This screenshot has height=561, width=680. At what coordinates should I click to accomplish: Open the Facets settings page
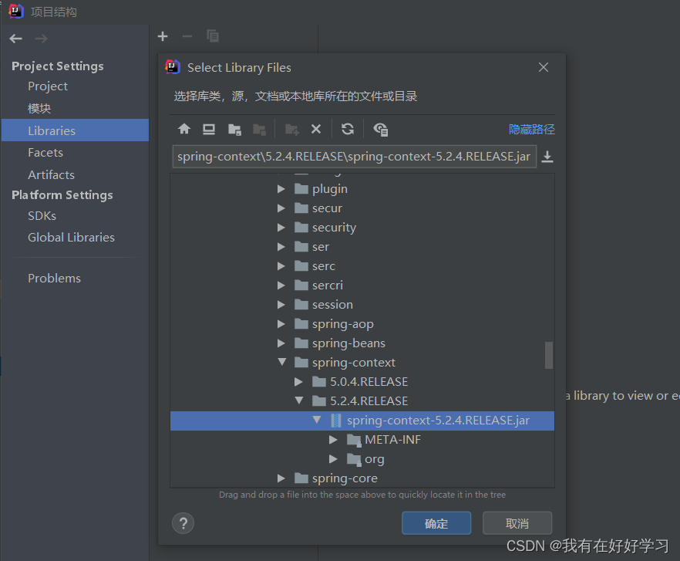45,153
